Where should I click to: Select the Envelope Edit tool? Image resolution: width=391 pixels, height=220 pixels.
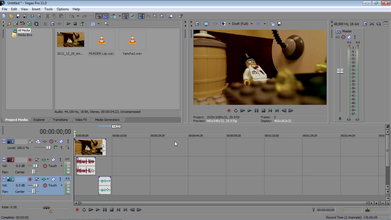click(148, 16)
